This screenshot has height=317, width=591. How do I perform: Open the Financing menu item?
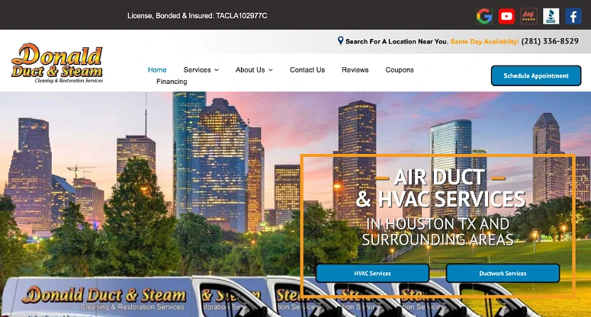click(x=172, y=82)
